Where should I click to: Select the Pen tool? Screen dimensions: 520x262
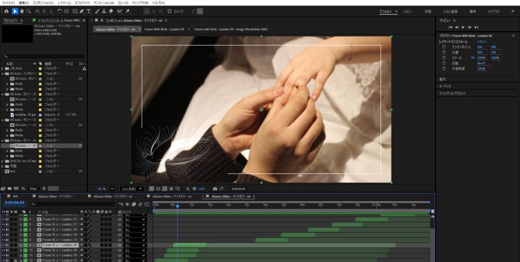82,11
